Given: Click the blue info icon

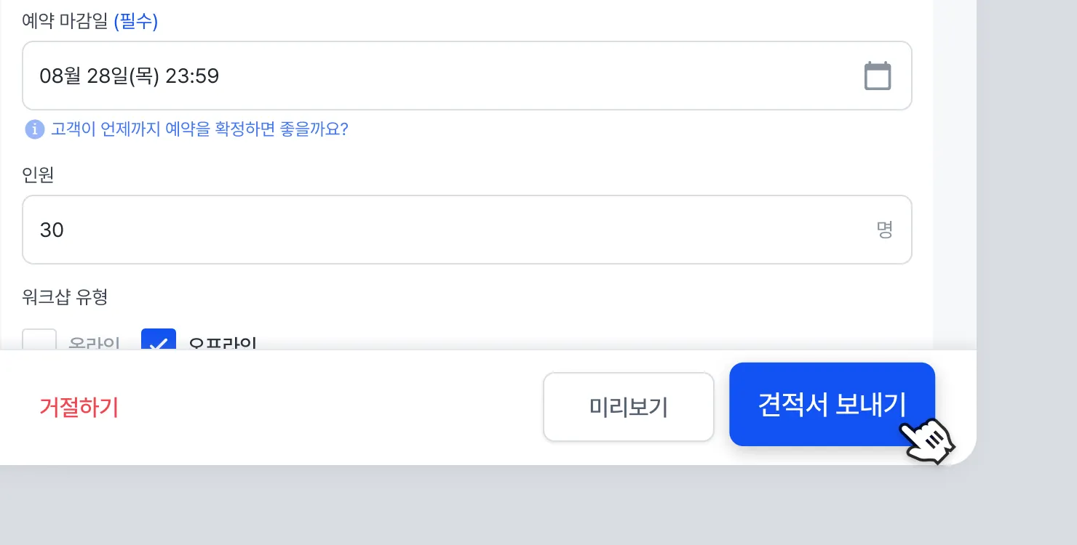Looking at the screenshot, I should point(34,129).
